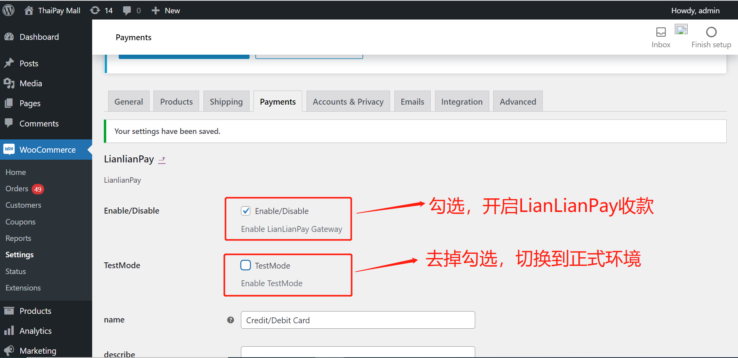Click the Dashboard menu label
This screenshot has width=738, height=358.
point(39,37)
